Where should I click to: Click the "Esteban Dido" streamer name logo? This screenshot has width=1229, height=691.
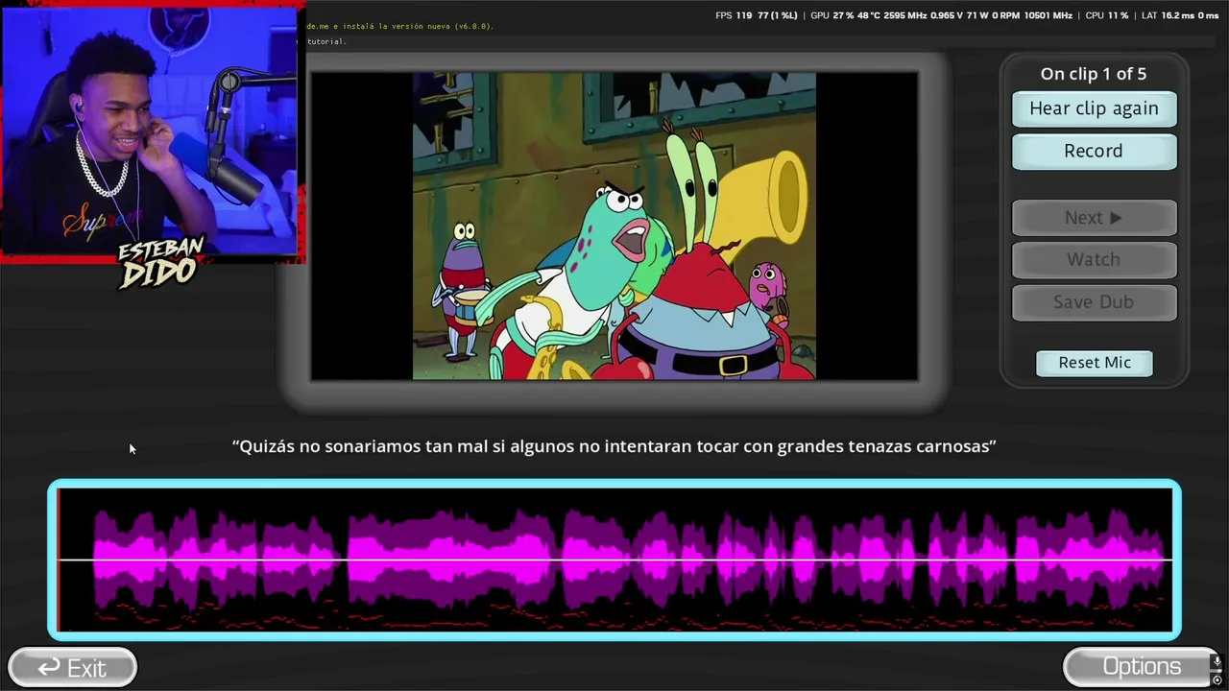click(x=161, y=261)
